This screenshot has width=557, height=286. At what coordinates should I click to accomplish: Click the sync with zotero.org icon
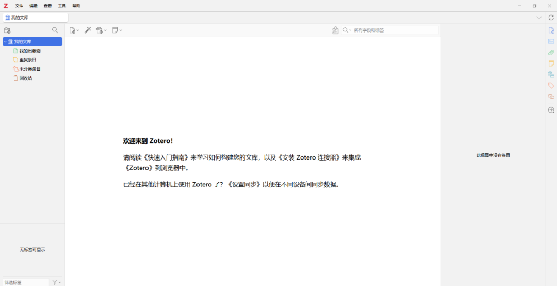point(551,18)
